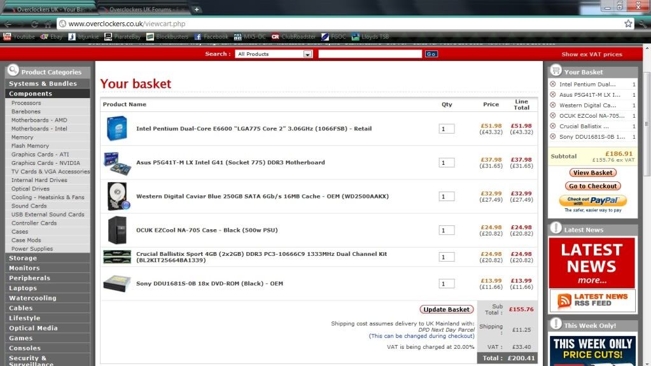
Task: Open the Blockbusters bookmark
Action: (167, 36)
